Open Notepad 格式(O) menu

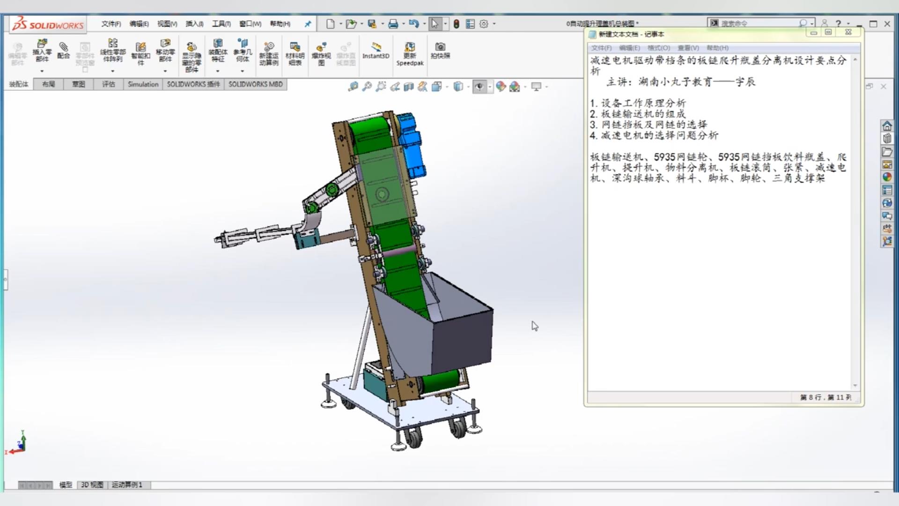(658, 48)
